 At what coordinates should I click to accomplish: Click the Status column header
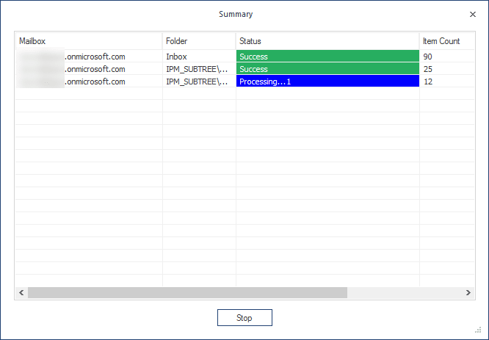[327, 41]
